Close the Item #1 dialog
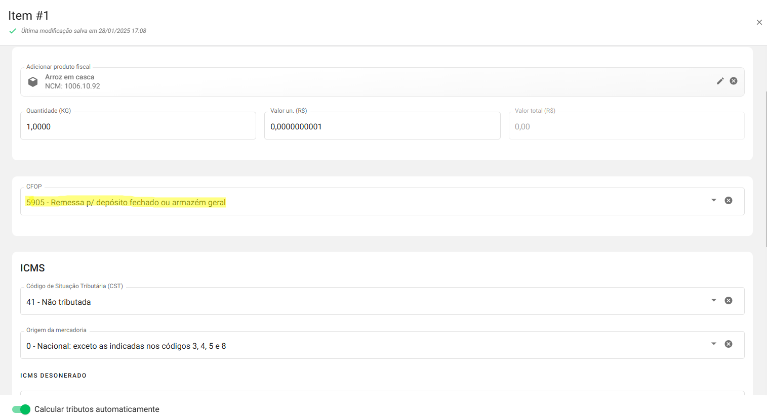This screenshot has height=417, width=767. pyautogui.click(x=759, y=22)
